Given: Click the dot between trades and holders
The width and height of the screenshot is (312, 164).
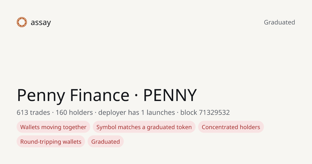Looking at the screenshot, I should pyautogui.click(x=53, y=113).
